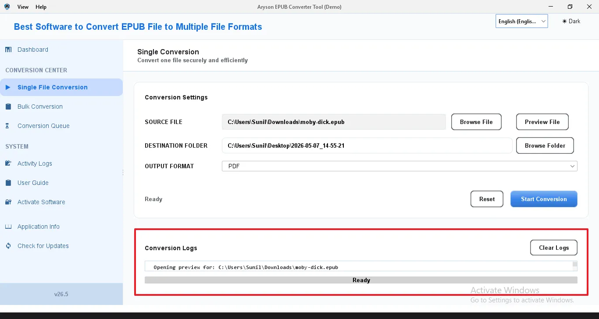
Task: Click the v26.5 version label
Action: click(61, 294)
